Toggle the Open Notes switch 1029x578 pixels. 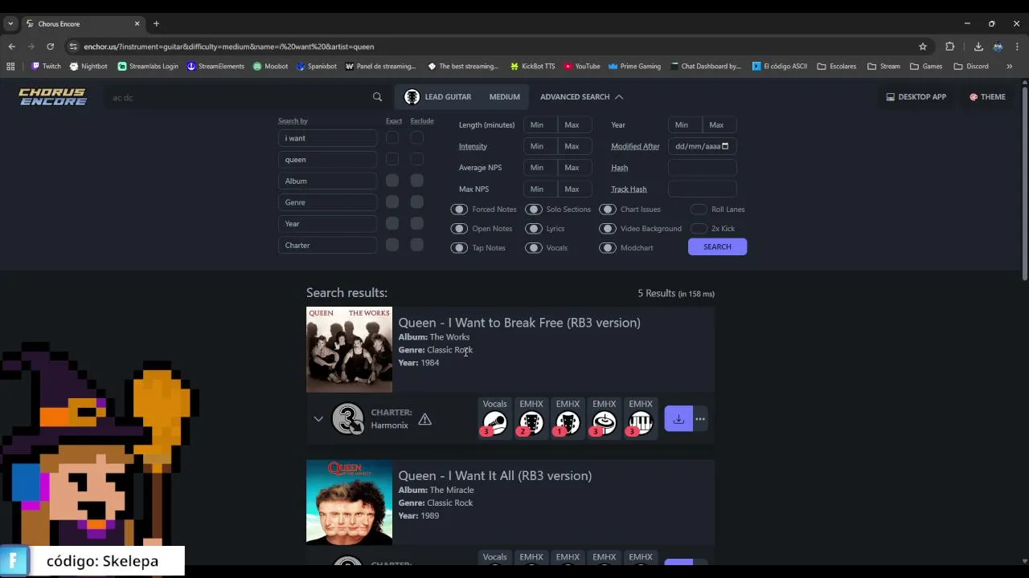click(459, 229)
